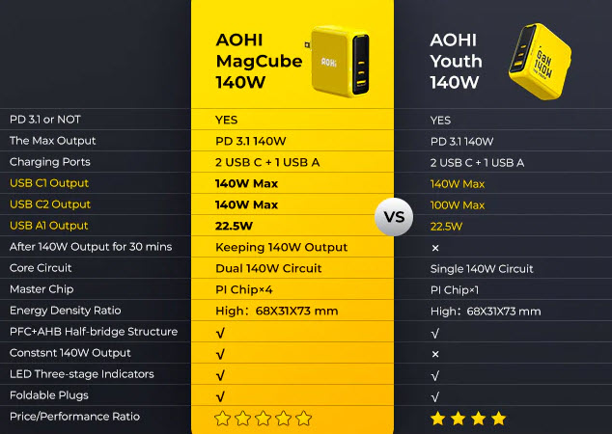Click the Youth X mark for Constant 140W Output
Screen dimensions: 612x434
pos(435,353)
